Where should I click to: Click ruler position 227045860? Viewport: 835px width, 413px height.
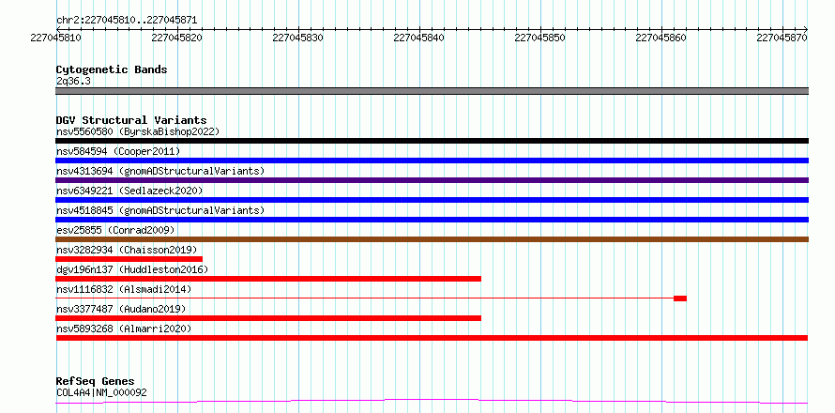point(662,38)
